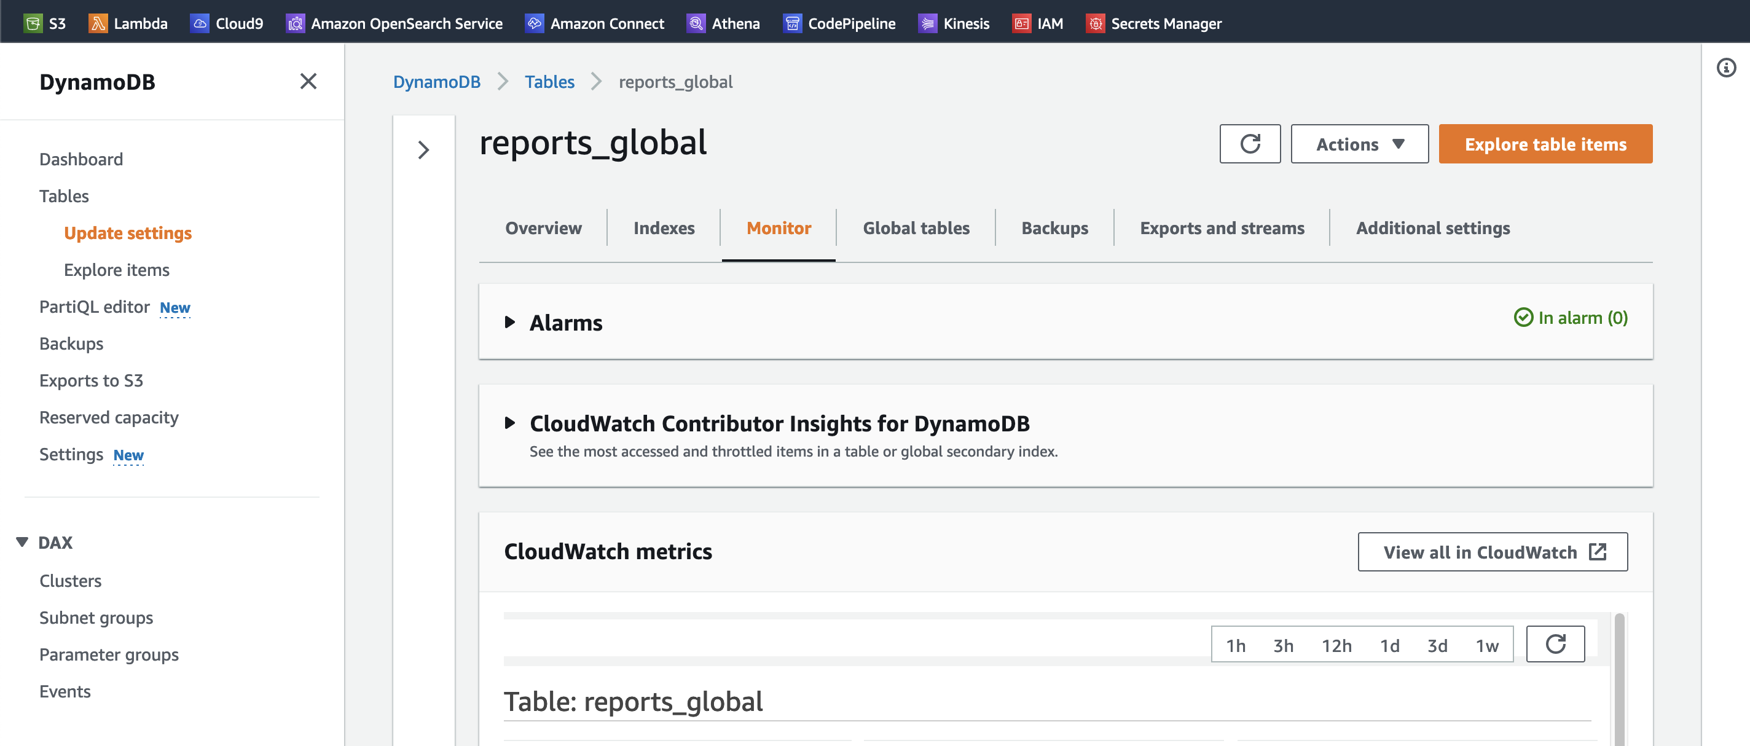
Task: Switch to the Indexes tab
Action: coord(664,227)
